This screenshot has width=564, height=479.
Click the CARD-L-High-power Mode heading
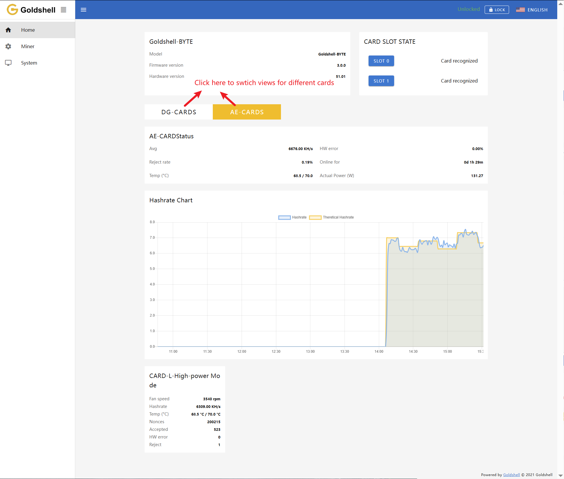[185, 381]
